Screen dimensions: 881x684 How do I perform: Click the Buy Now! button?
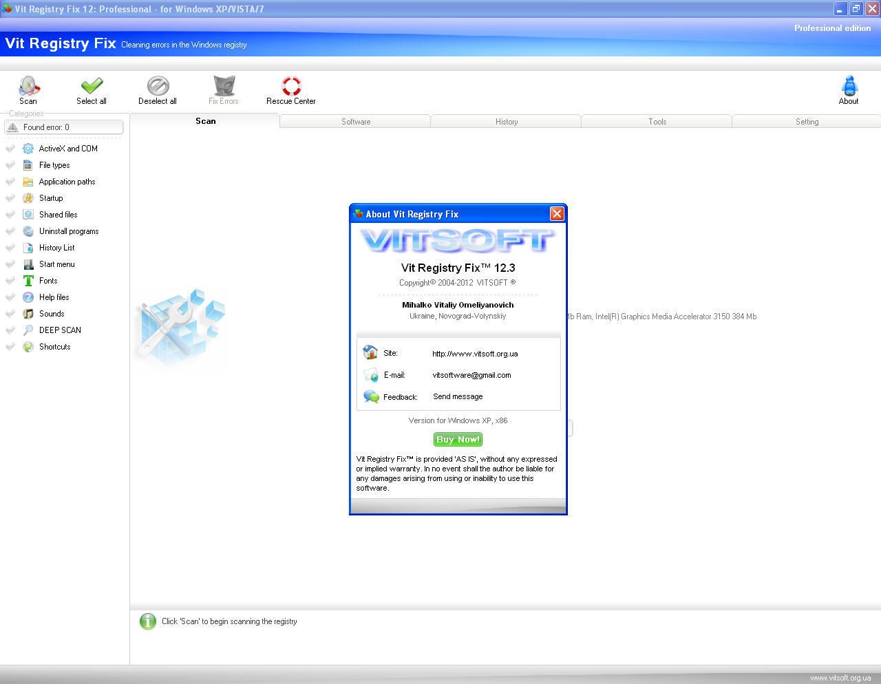(458, 439)
